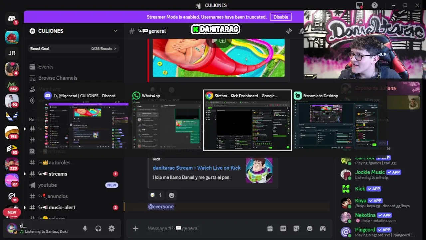The width and height of the screenshot is (426, 240).
Task: Switch to Streamlabs Desktop window
Action: pyautogui.click(x=336, y=121)
